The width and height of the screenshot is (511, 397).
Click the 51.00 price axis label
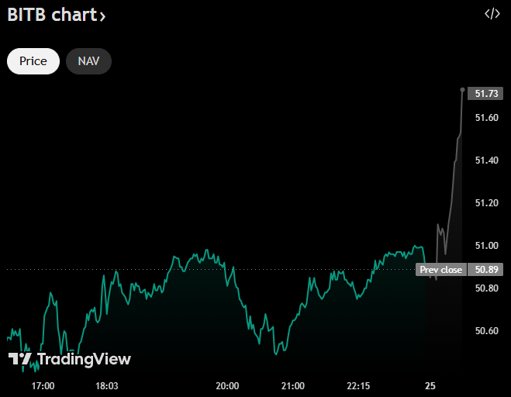(x=486, y=246)
